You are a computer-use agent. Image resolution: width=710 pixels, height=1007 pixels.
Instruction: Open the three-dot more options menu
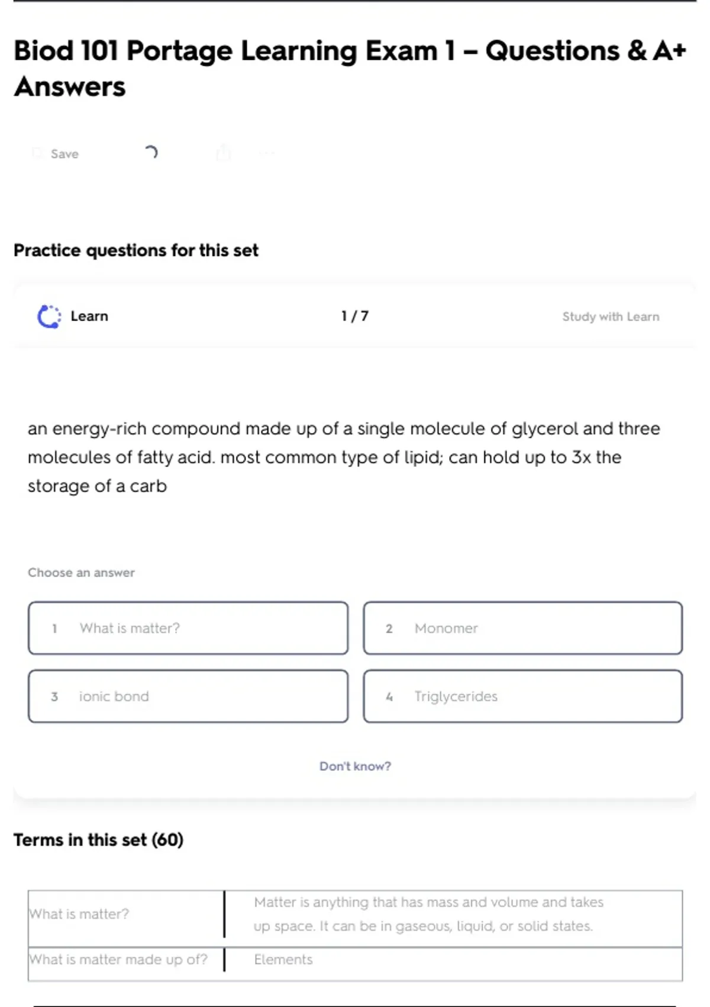267,153
